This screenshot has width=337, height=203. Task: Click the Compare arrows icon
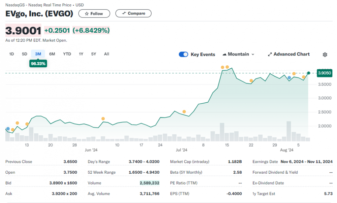tap(124, 13)
